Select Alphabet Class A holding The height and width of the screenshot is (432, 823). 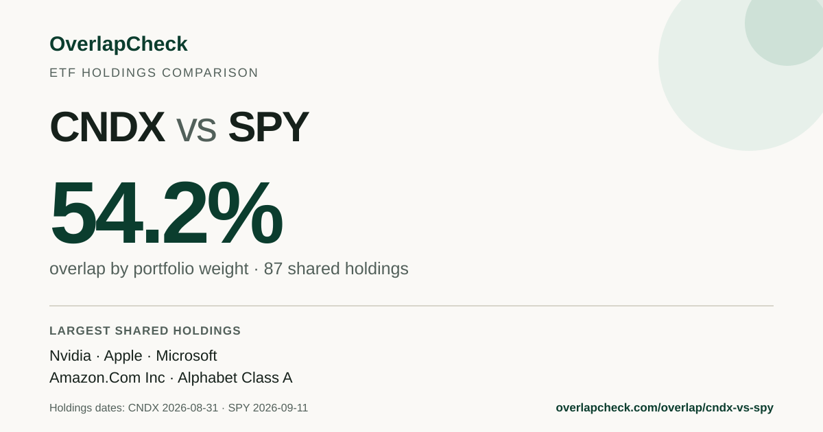[235, 378]
